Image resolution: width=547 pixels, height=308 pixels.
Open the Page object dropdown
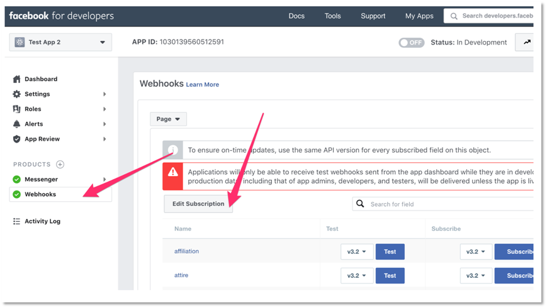tap(168, 119)
